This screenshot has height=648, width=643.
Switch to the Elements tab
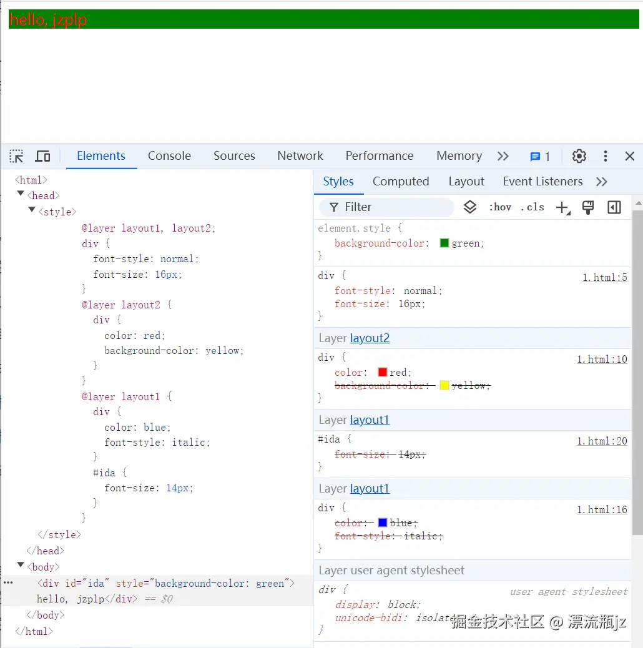tap(101, 156)
